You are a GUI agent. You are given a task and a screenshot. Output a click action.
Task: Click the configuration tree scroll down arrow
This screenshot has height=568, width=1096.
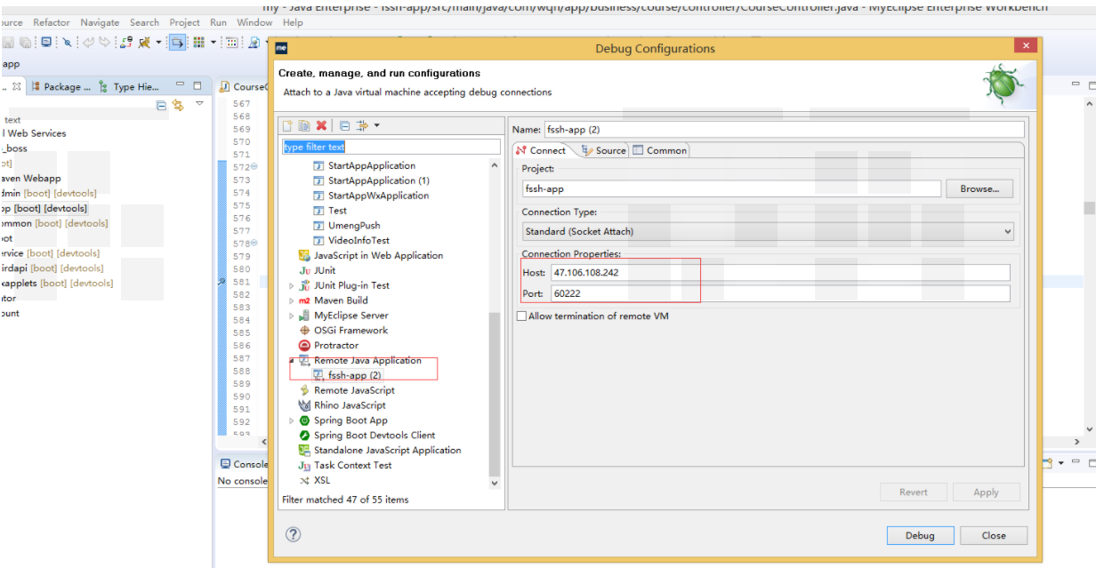pyautogui.click(x=495, y=483)
